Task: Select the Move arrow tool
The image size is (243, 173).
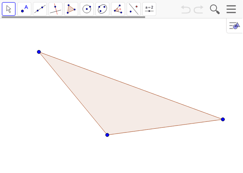Action: [9, 9]
